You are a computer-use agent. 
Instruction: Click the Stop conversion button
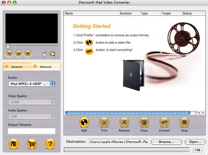pos(184,122)
